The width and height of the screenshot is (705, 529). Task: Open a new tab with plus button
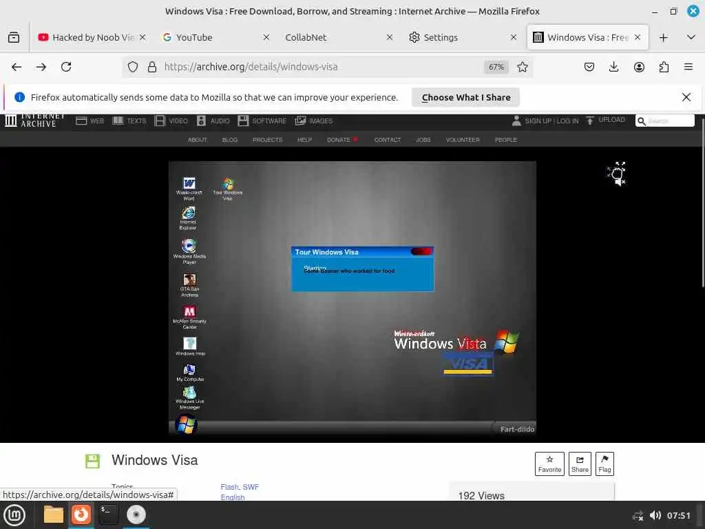point(663,37)
